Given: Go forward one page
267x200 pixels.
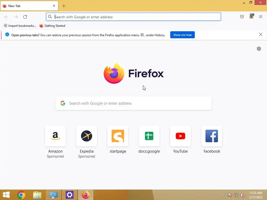Looking at the screenshot, I should click(16, 17).
